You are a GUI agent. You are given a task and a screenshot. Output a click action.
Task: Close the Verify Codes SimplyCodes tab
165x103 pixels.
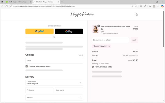click(31, 2)
